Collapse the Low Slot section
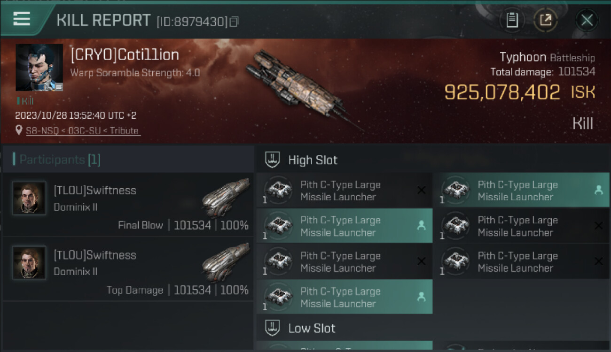Image resolution: width=611 pixels, height=352 pixels. pos(273,328)
